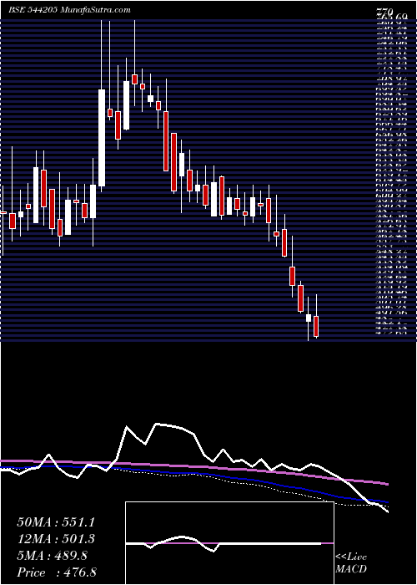Click the Price : 476.8 value

click(57, 572)
